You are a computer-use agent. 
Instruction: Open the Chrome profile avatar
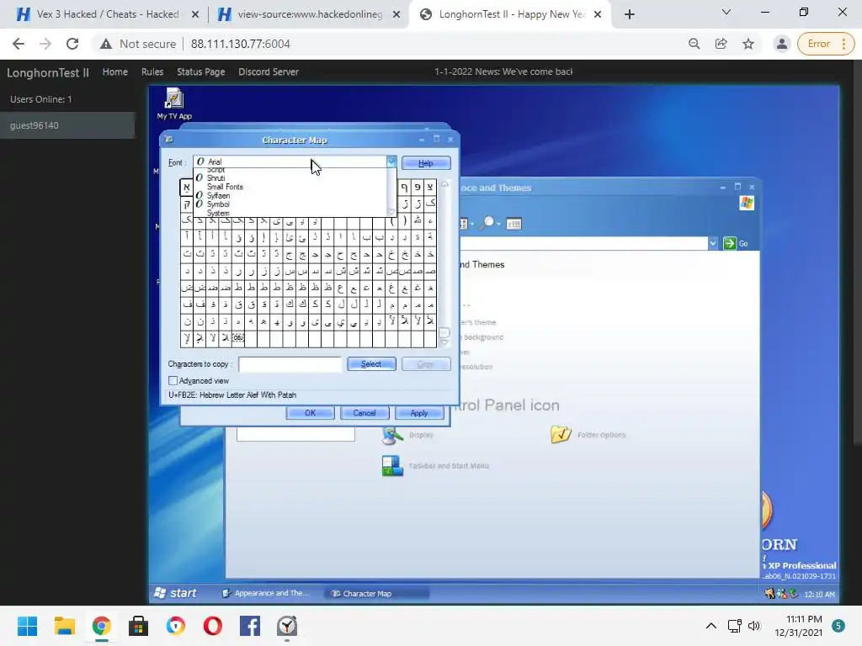click(782, 44)
